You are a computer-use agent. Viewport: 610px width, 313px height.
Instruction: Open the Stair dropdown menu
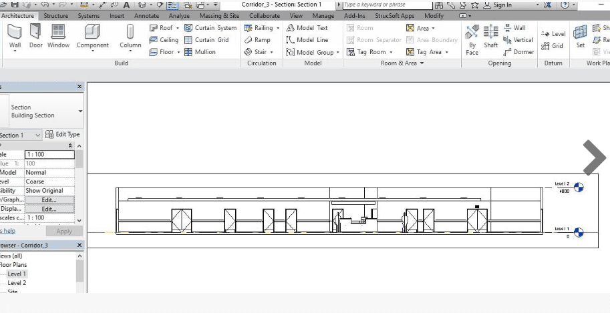(273, 52)
